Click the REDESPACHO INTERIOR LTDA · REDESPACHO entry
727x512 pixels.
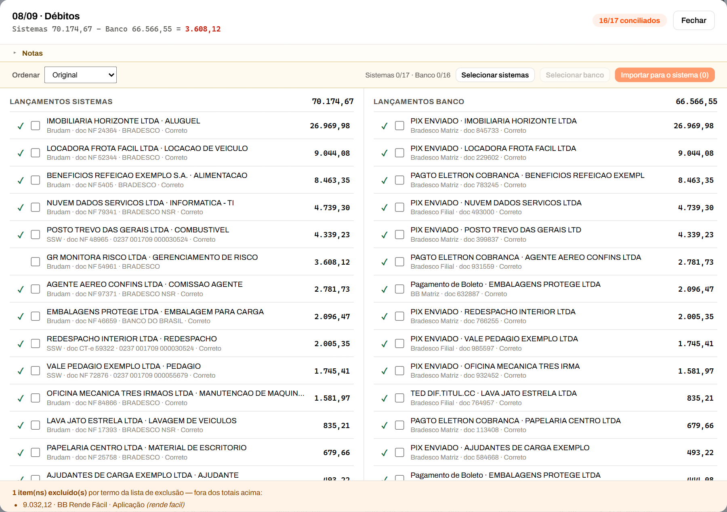tap(182, 343)
